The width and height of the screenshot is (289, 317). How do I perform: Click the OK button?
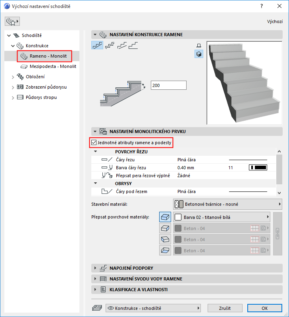coord(265,308)
